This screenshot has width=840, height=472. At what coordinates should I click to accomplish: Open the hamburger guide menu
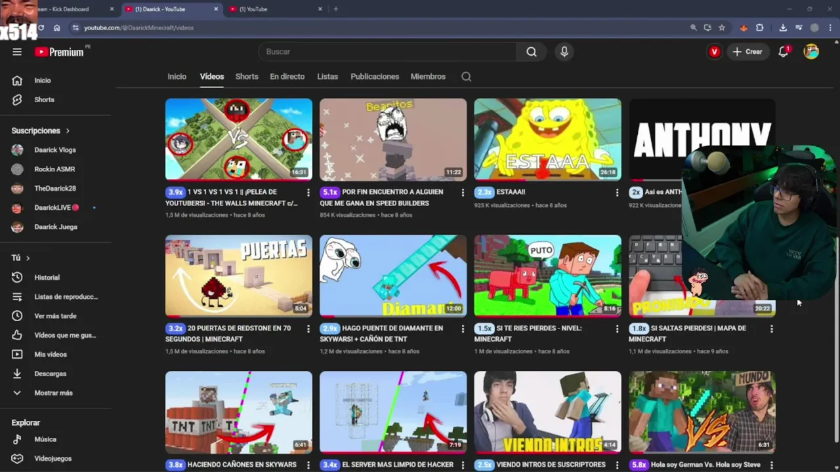pos(17,52)
